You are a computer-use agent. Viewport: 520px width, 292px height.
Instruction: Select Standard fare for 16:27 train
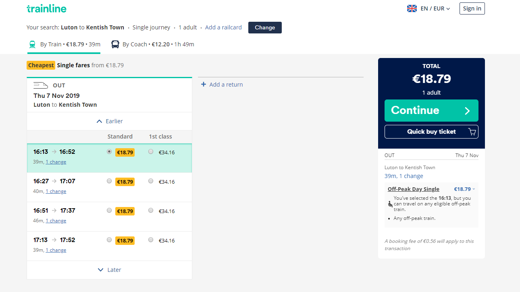click(109, 181)
